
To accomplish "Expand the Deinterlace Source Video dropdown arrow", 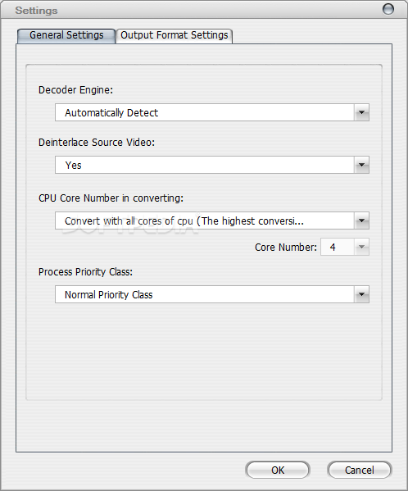I will (x=361, y=165).
